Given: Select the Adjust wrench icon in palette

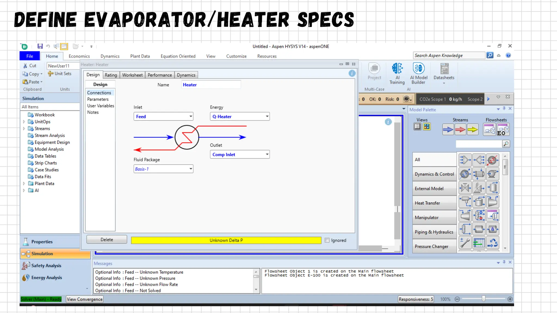Looking at the screenshot, I should coord(465,243).
